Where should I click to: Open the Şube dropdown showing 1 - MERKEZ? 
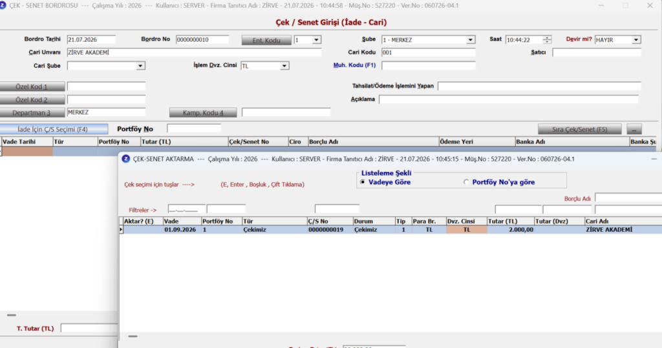click(471, 39)
